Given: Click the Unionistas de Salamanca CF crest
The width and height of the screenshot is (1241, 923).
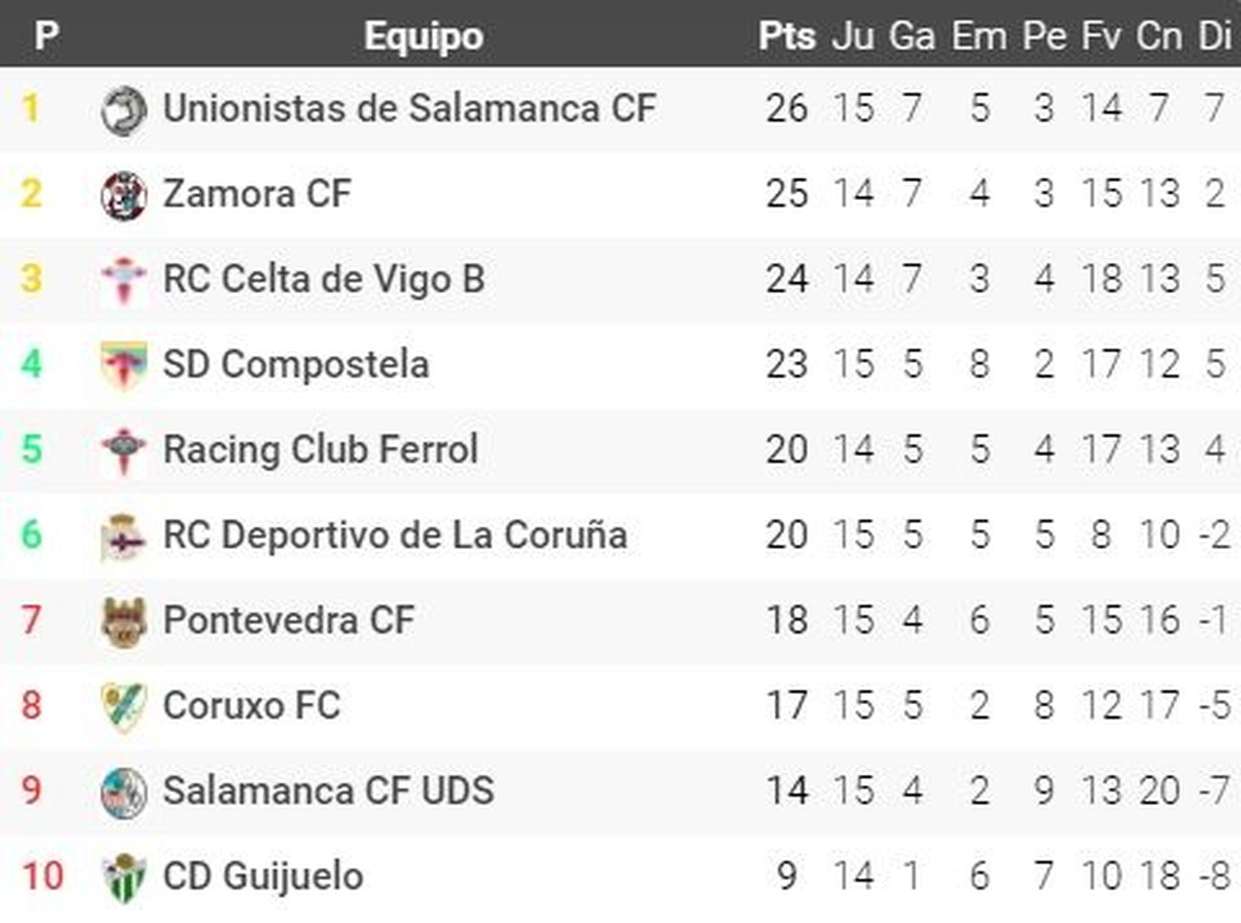Looking at the screenshot, I should pos(123,109).
